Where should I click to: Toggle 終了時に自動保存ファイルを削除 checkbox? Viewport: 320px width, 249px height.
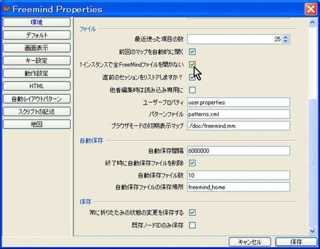[x=192, y=163]
